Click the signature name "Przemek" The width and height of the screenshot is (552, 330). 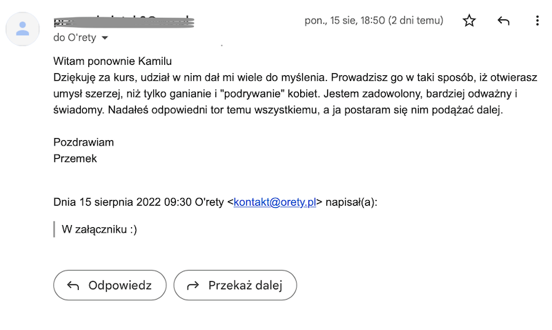pyautogui.click(x=75, y=158)
